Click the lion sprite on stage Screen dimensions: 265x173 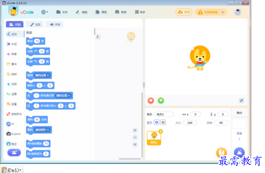199,58
